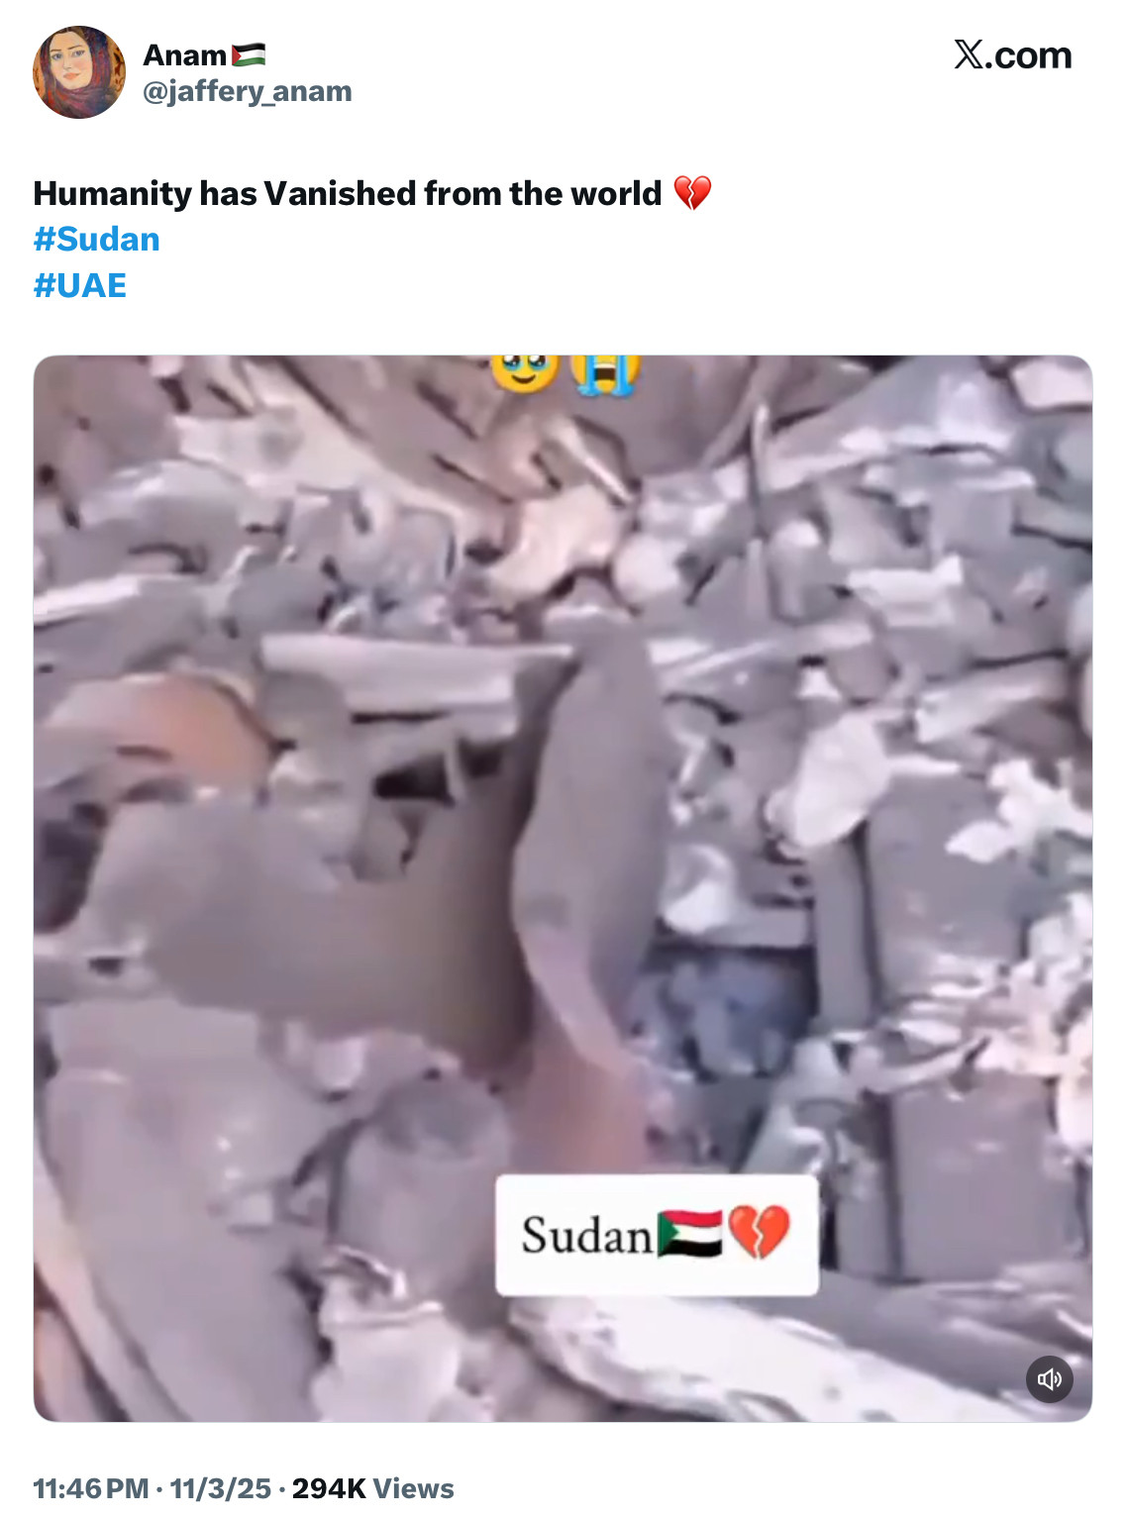The width and height of the screenshot is (1129, 1519).
Task: Click the pleading face emoji overlay
Action: point(525,372)
